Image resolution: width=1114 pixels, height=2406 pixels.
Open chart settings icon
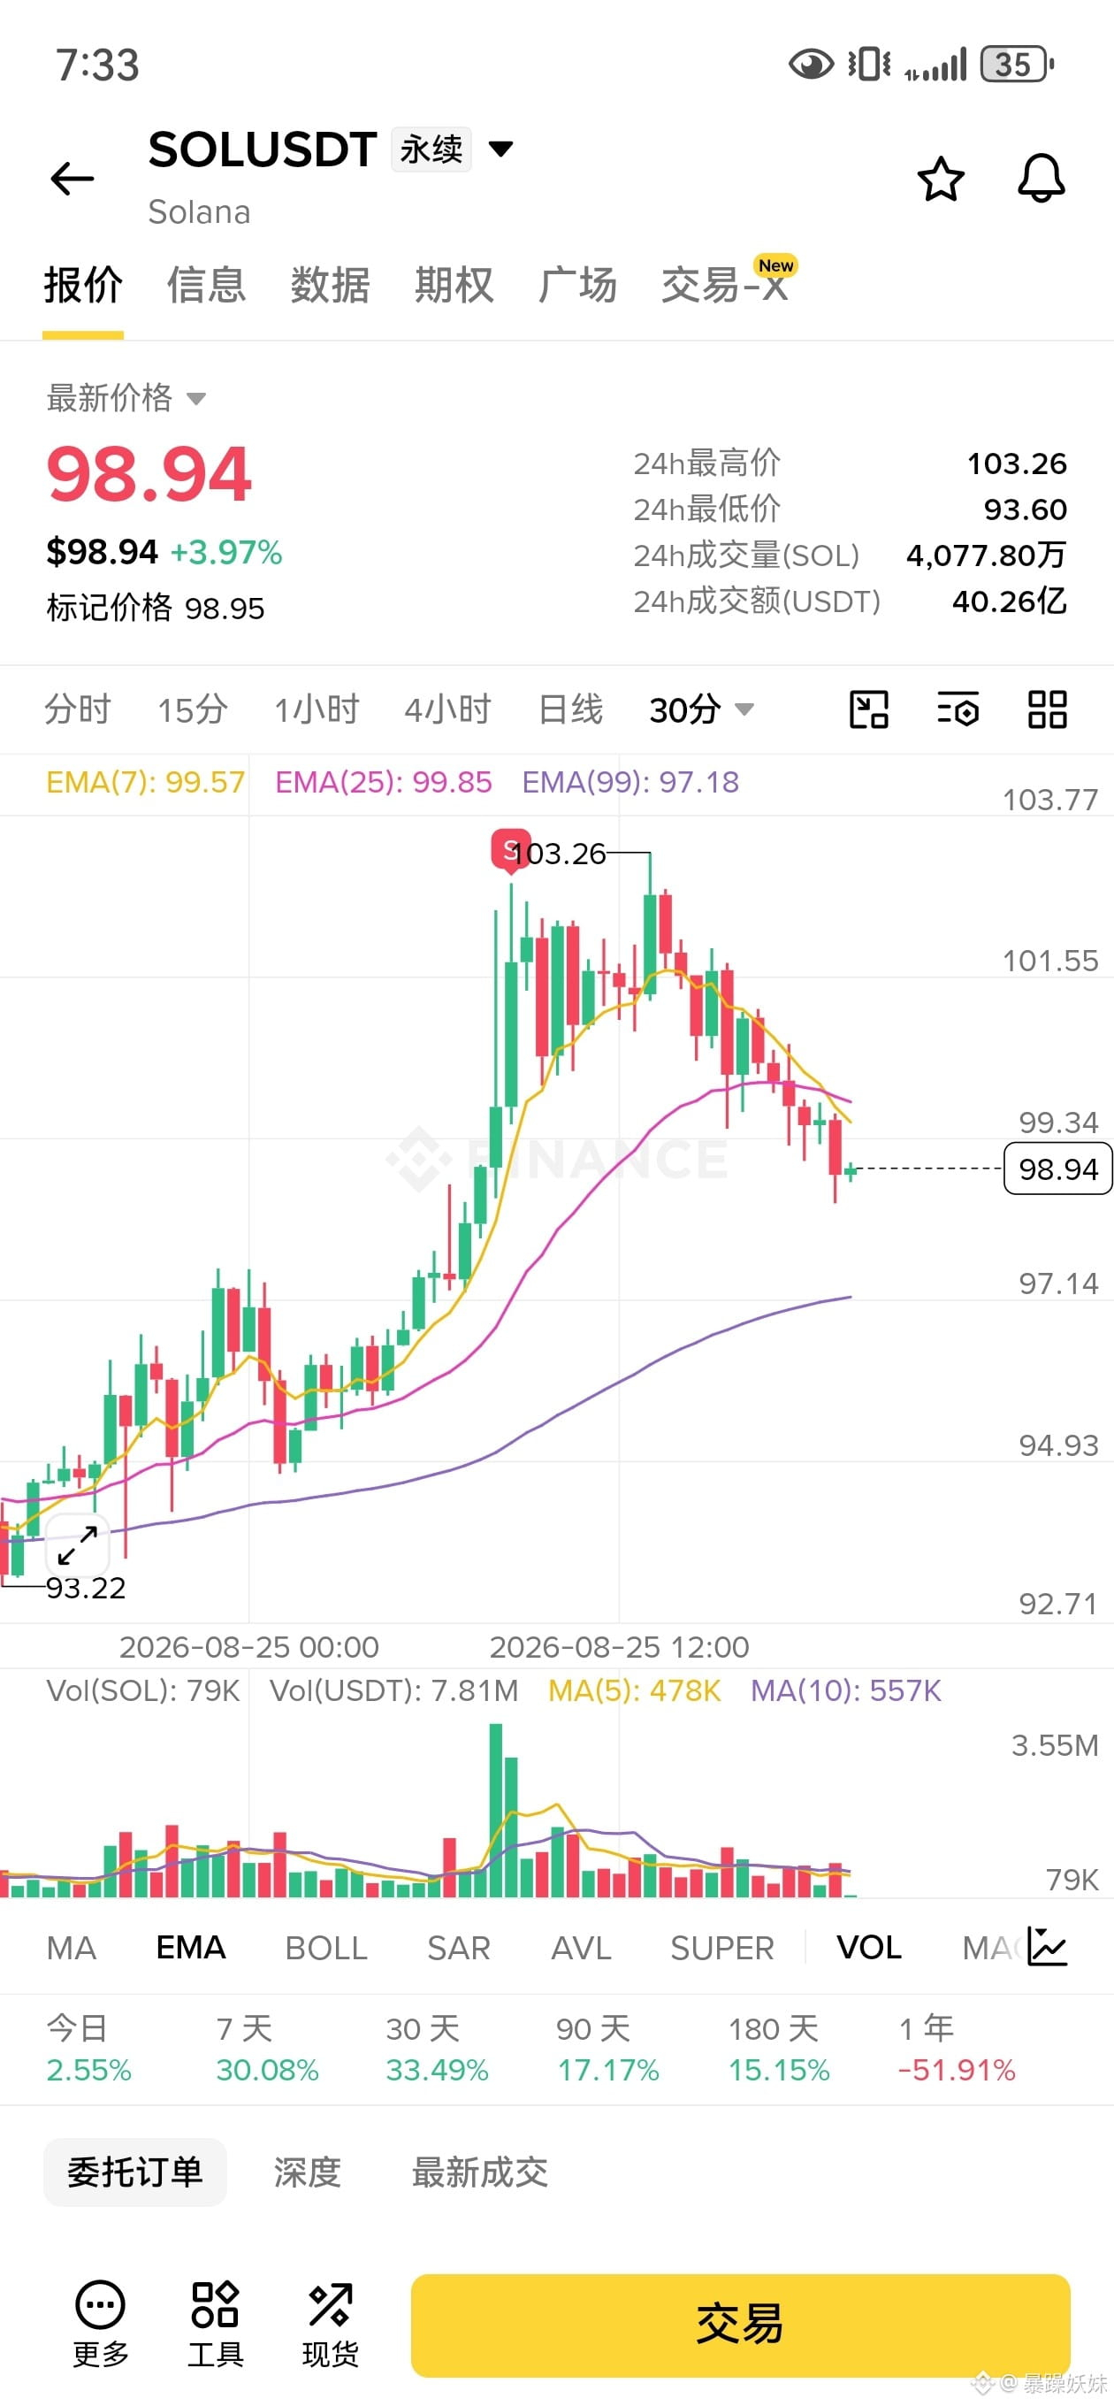point(958,709)
